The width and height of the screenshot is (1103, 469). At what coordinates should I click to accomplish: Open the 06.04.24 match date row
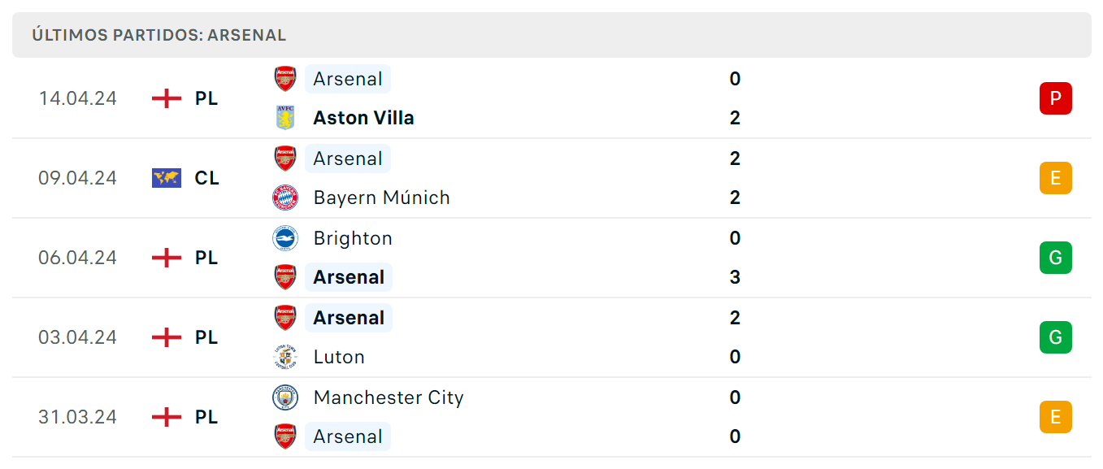click(x=551, y=258)
